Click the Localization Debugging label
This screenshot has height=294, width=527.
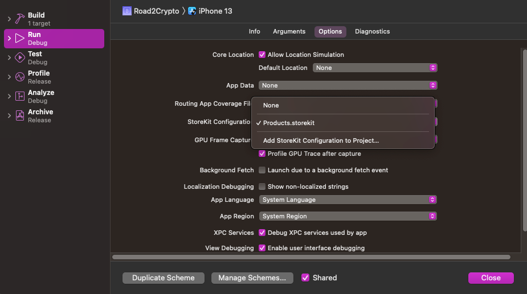tap(219, 187)
